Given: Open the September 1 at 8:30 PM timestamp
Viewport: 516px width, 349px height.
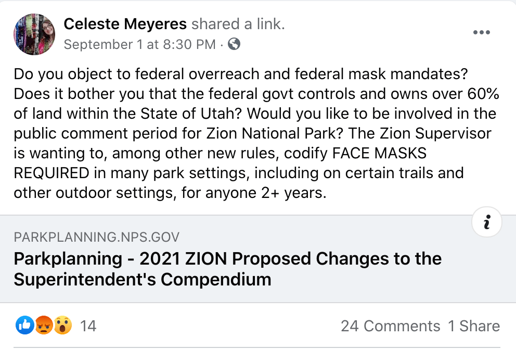Looking at the screenshot, I should [139, 45].
